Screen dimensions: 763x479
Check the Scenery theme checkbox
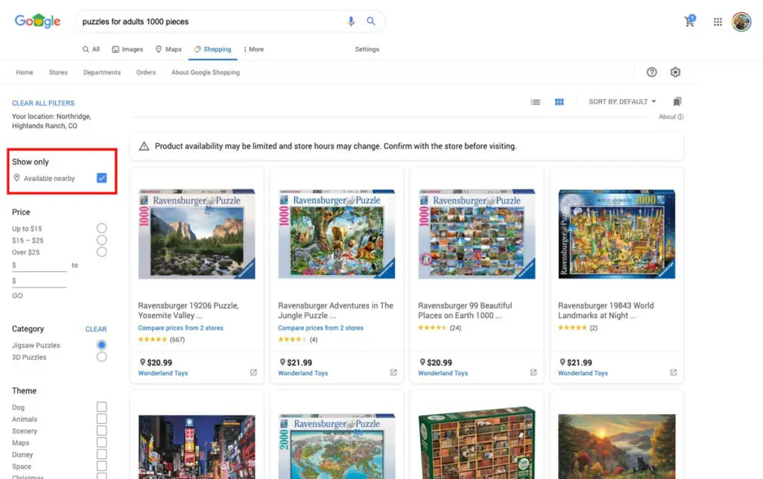(101, 431)
